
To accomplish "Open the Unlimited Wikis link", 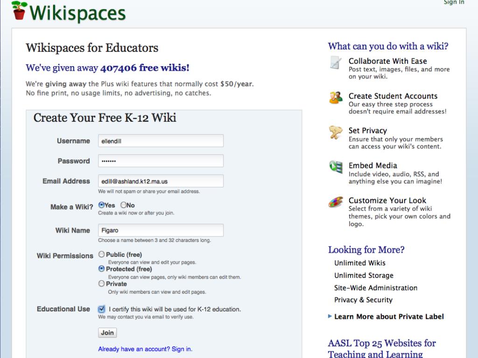I will pos(360,263).
